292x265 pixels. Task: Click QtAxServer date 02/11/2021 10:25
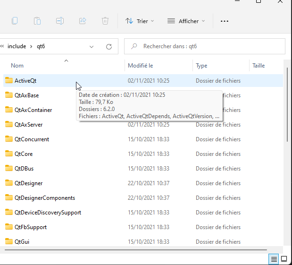149,125
